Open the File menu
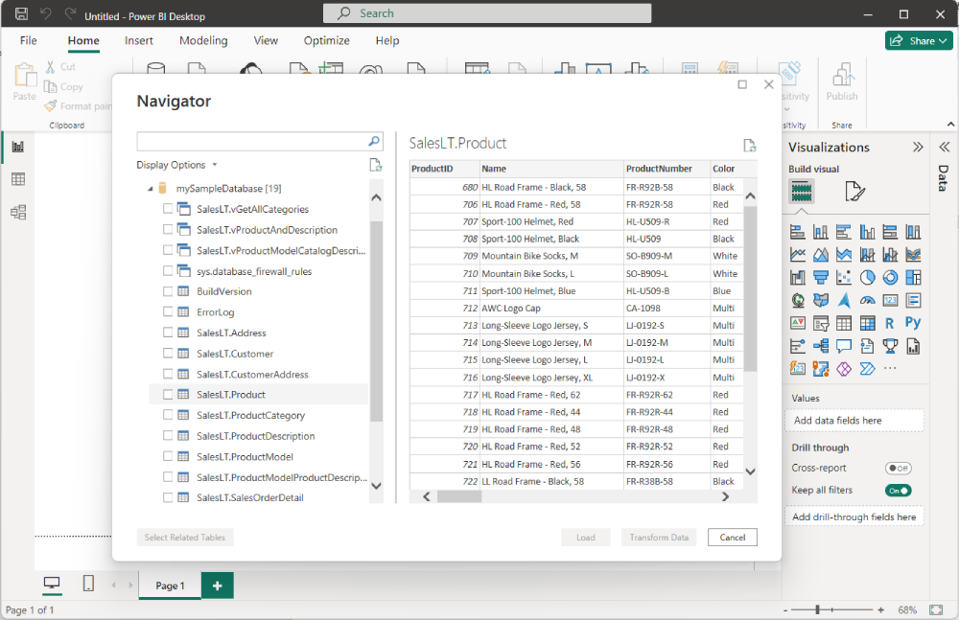 coord(28,40)
